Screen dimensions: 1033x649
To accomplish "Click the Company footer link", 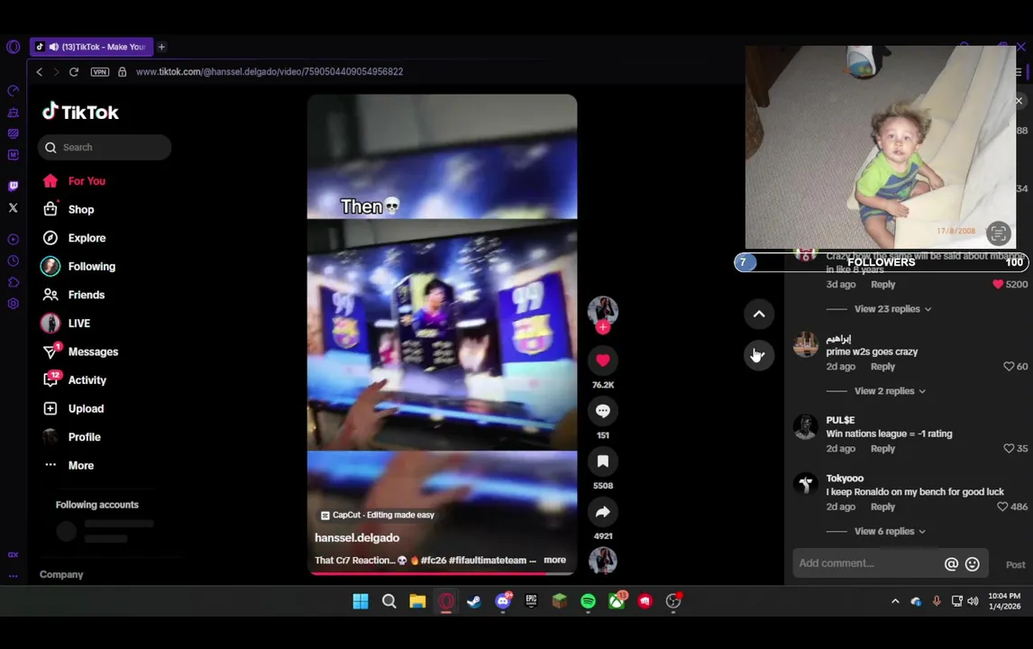I will [x=61, y=574].
